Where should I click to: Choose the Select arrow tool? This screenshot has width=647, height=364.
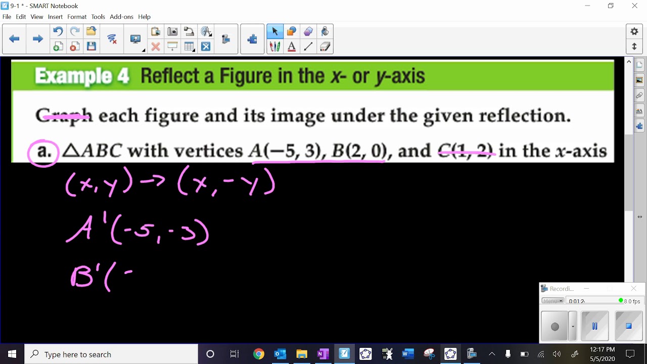(275, 31)
